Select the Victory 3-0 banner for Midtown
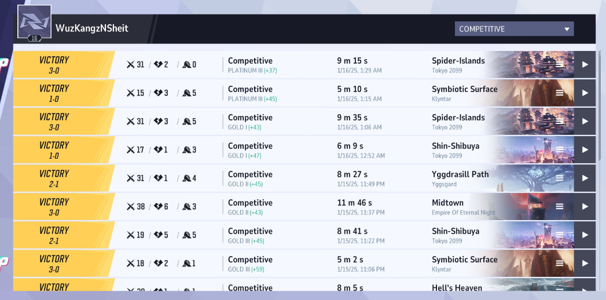This screenshot has height=300, width=606. tap(54, 207)
